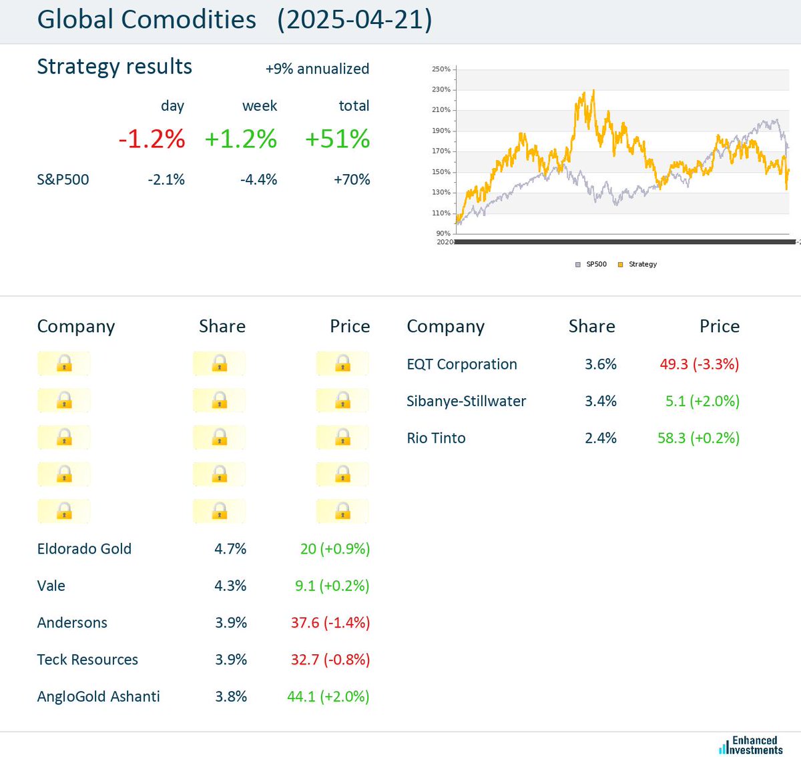Select the Andersons company name
Viewport: 801px width, 757px height.
[72, 622]
